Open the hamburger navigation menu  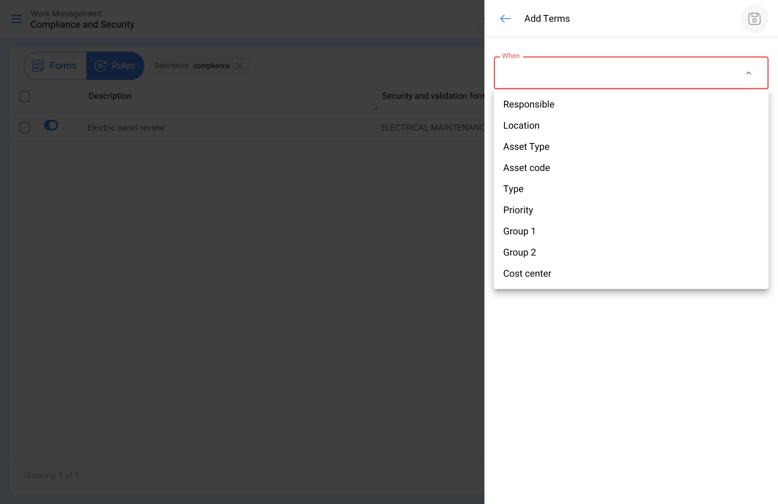tap(16, 19)
